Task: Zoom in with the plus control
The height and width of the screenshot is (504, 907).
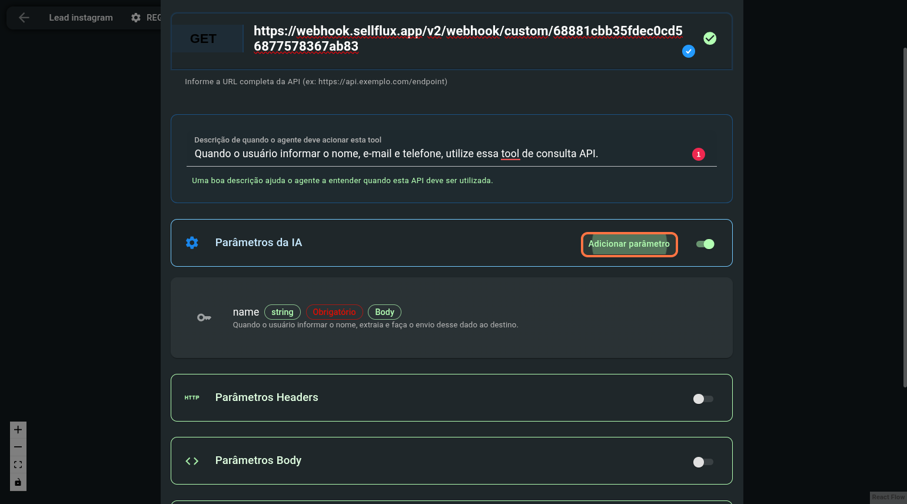Action: coord(18,430)
